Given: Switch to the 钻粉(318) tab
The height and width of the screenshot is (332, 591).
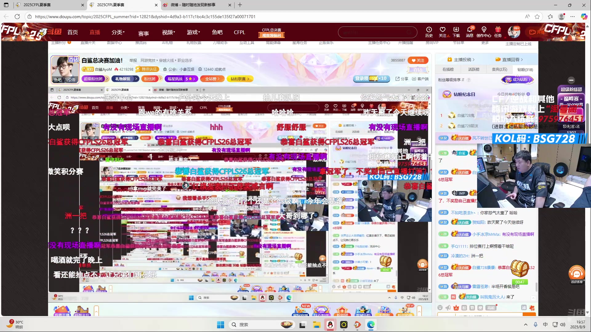Looking at the screenshot, I should (x=525, y=69).
